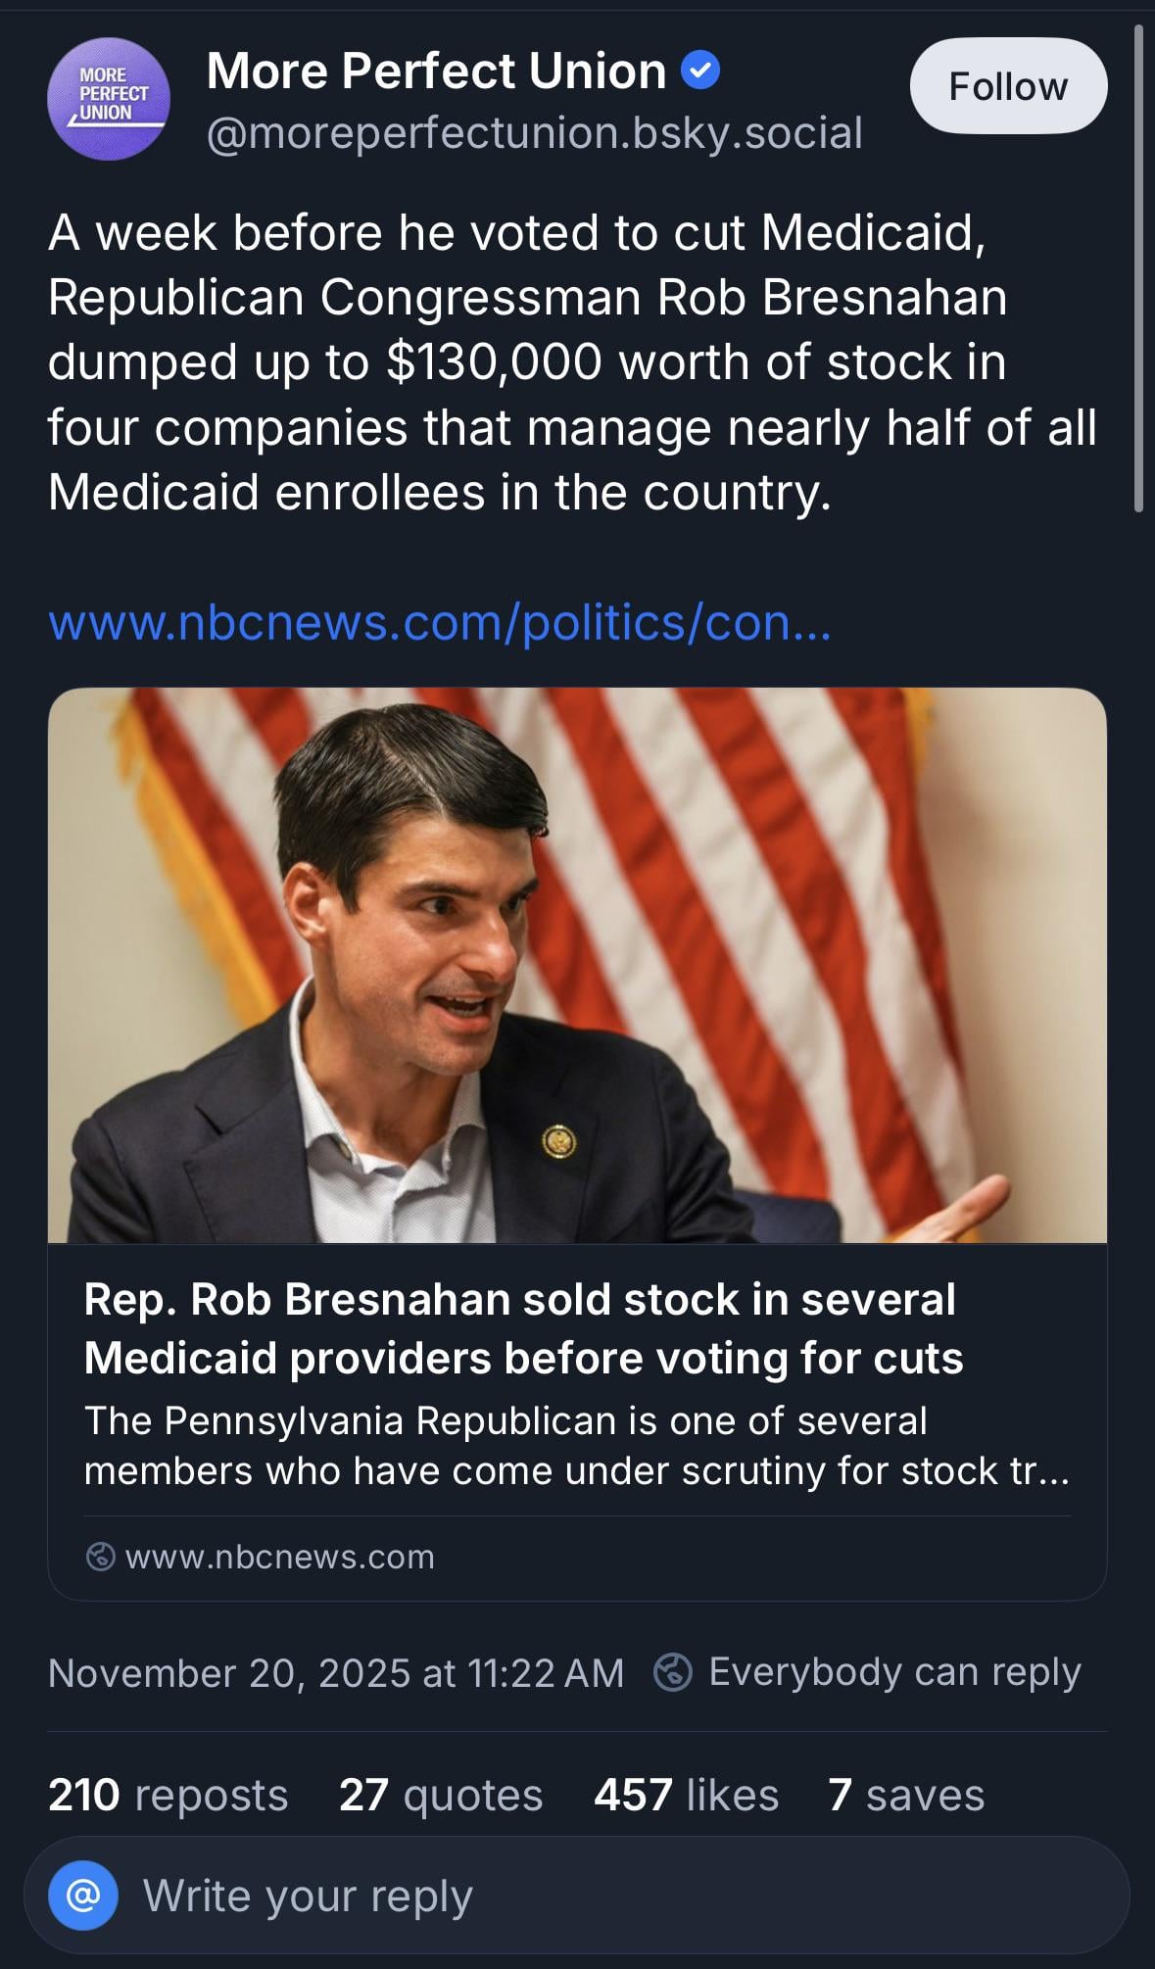Open the More Perfect Union display name

436,71
